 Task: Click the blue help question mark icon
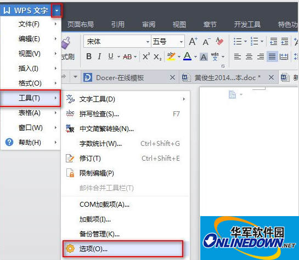pyautogui.click(x=9, y=142)
